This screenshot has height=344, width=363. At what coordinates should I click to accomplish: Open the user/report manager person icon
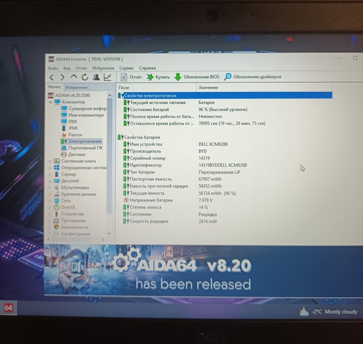(96, 77)
